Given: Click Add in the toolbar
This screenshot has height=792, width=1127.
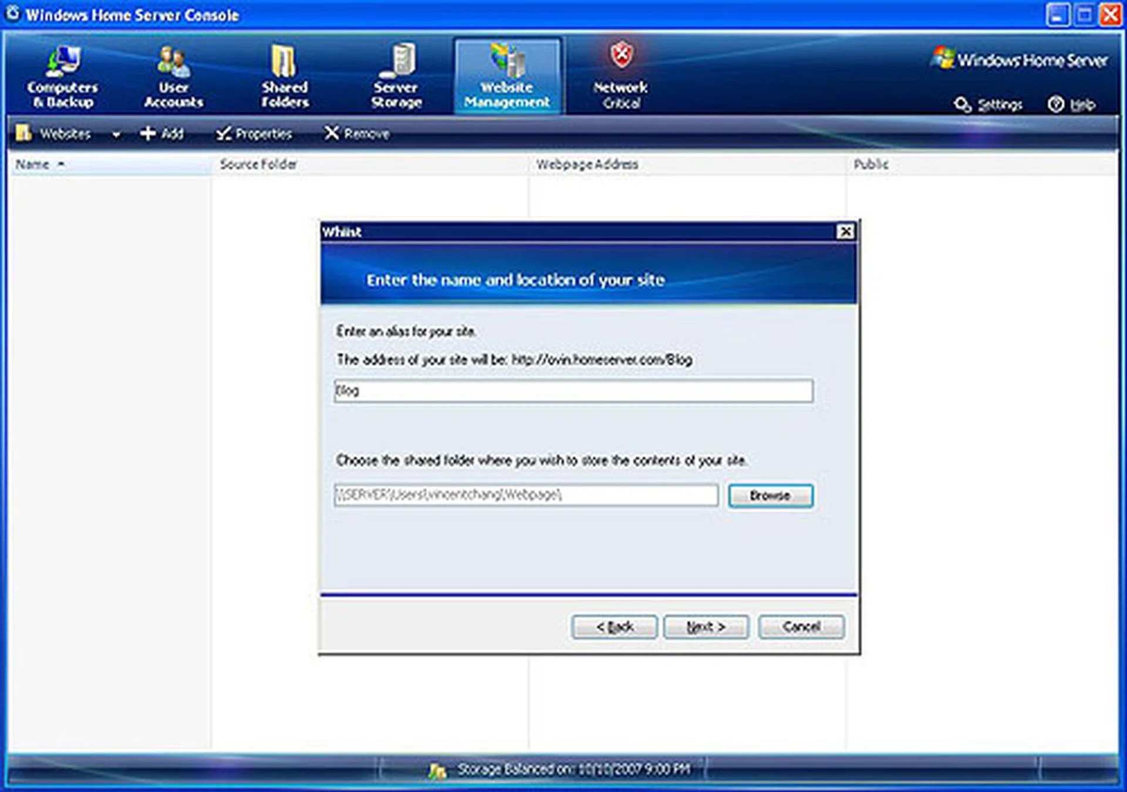Looking at the screenshot, I should (x=162, y=134).
